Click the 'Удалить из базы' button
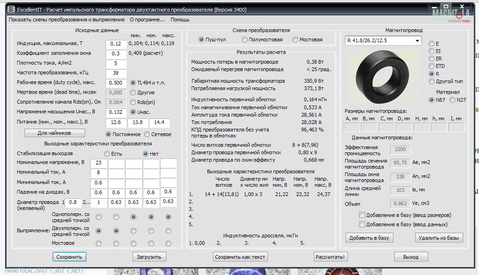The image size is (479, 275). 439,238
